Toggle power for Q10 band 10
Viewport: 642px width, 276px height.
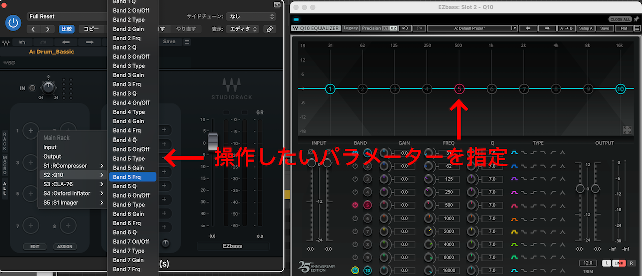click(355, 271)
